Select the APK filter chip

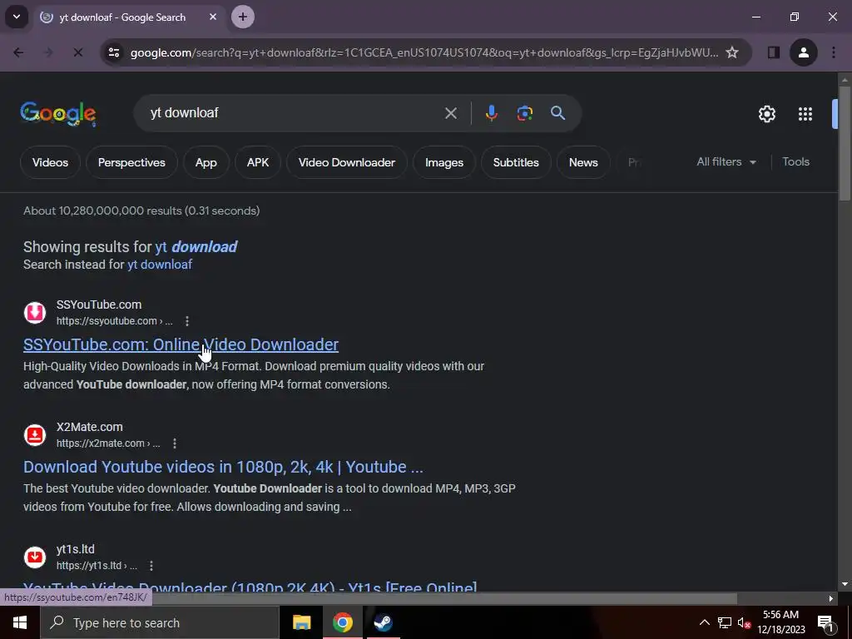click(258, 162)
